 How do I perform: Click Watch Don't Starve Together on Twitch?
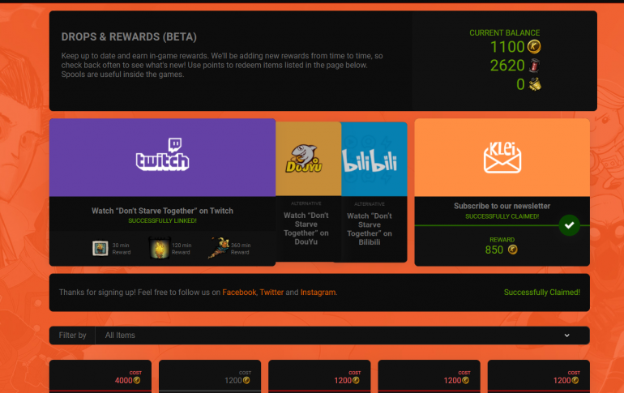tap(162, 211)
